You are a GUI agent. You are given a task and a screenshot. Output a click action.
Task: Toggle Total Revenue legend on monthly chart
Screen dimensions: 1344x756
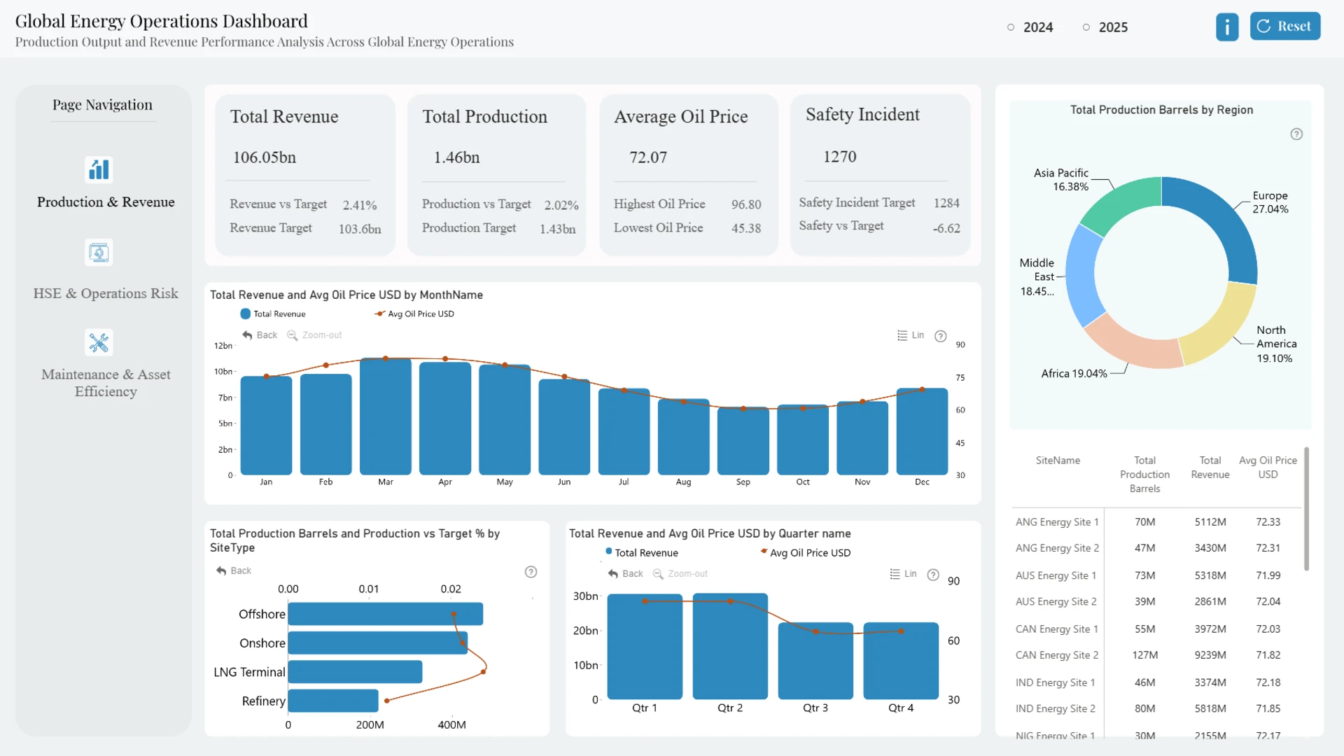pos(273,314)
